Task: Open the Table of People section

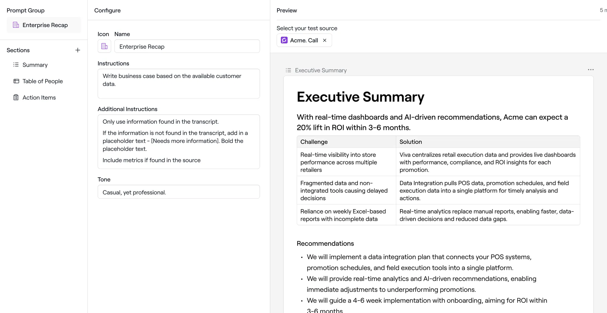Action: pyautogui.click(x=42, y=81)
